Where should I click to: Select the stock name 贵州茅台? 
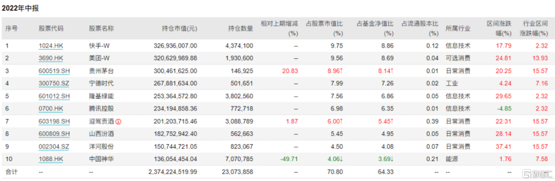point(101,71)
